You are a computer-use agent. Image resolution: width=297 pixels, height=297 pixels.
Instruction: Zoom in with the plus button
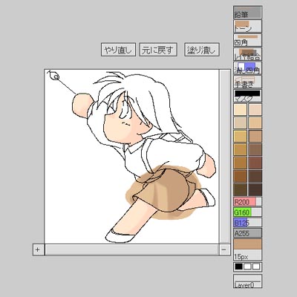[38, 249]
